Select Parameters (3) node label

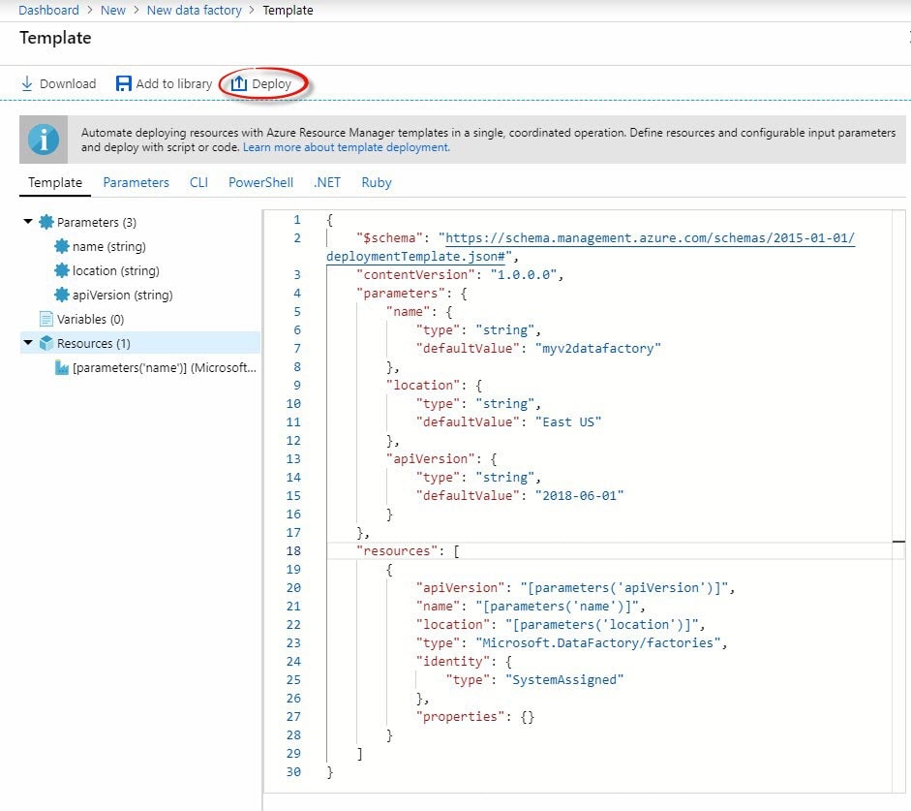click(97, 222)
